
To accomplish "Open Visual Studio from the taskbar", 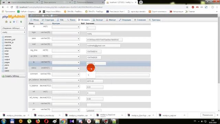I will [72, 121].
